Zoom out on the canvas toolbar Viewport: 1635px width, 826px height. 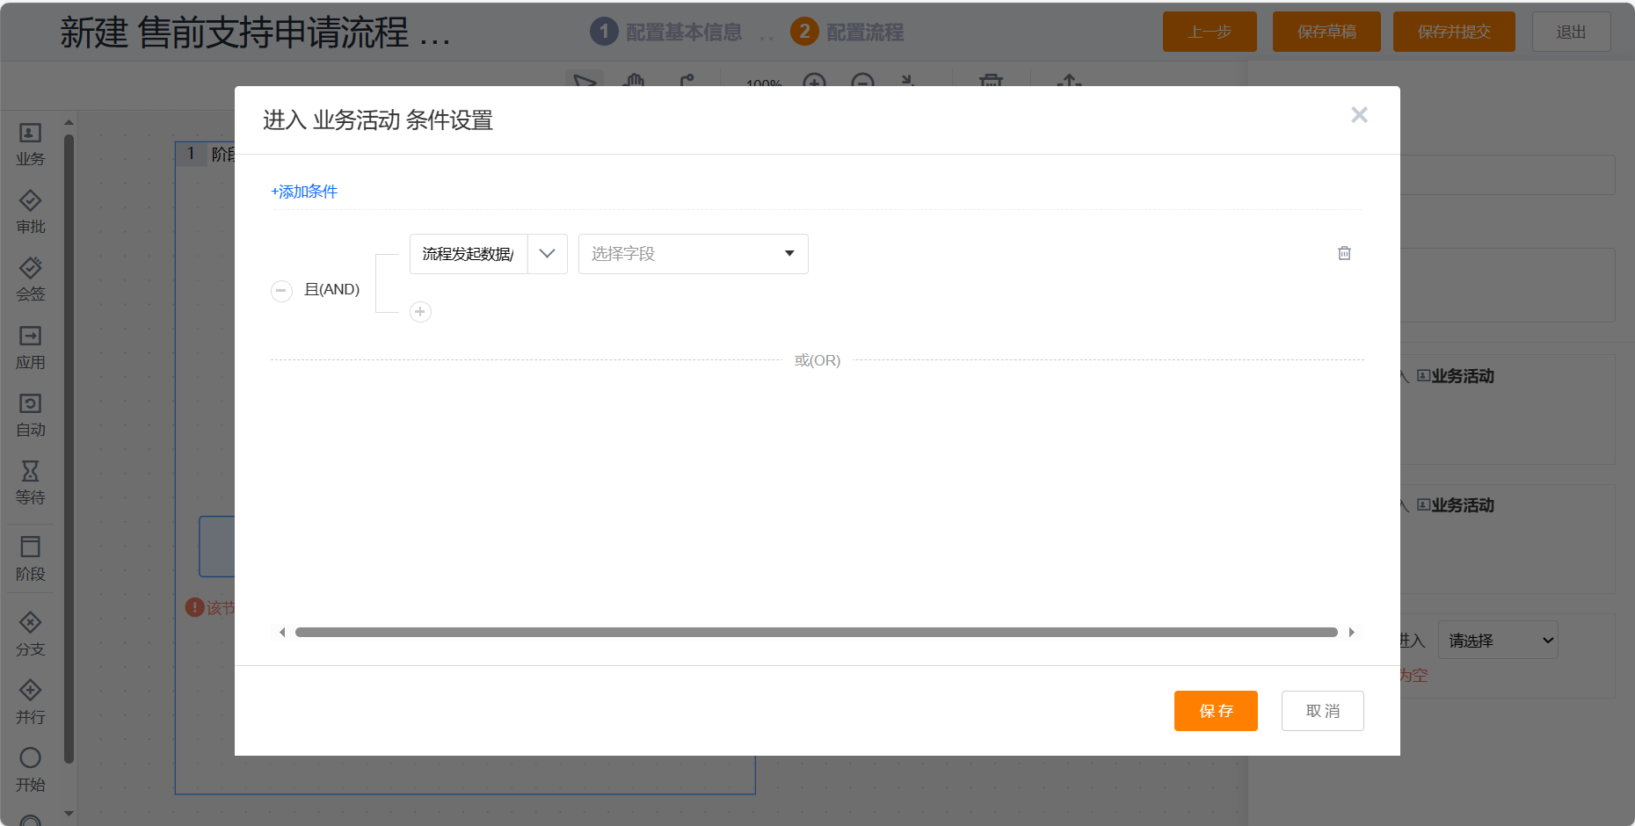pos(863,81)
